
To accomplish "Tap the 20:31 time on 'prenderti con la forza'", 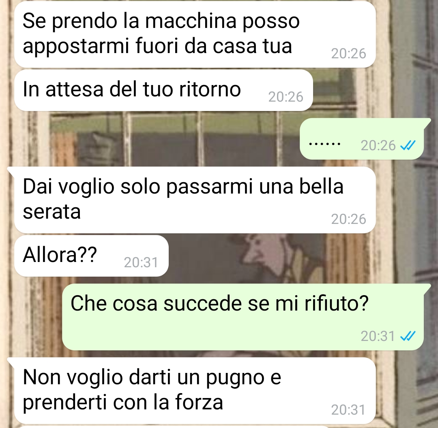I will coord(348,410).
